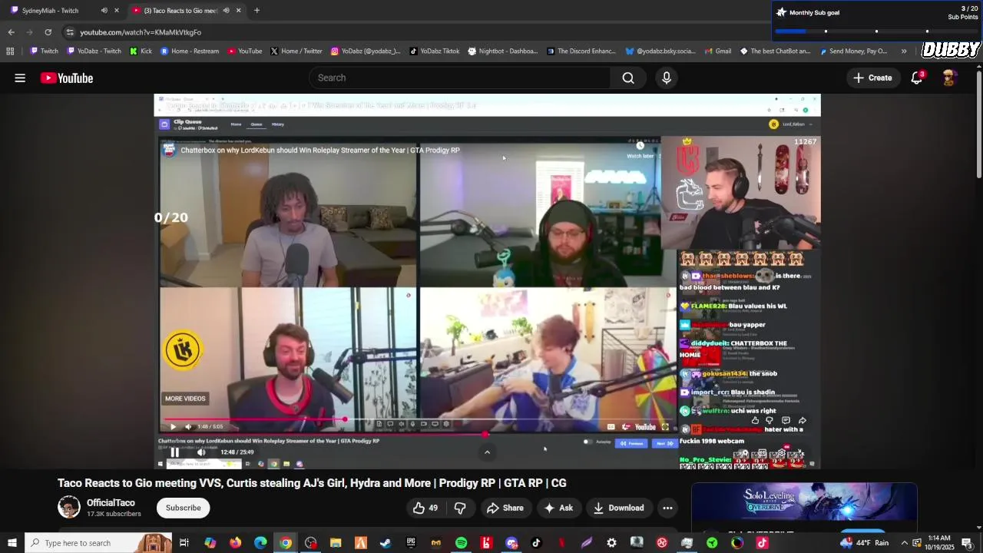Subscribe to OfficialTaco channel
This screenshot has height=553, width=983.
[184, 508]
